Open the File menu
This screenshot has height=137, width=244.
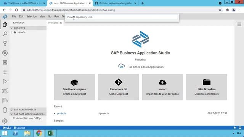coord(14,16)
